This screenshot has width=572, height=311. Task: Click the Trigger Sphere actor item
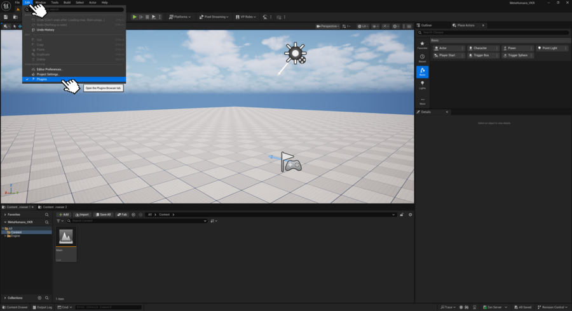coord(517,55)
